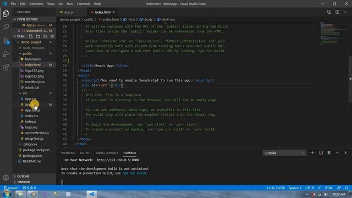Viewport: 352px width, 198px height.
Task: Open the File menu
Action: (x=13, y=4)
